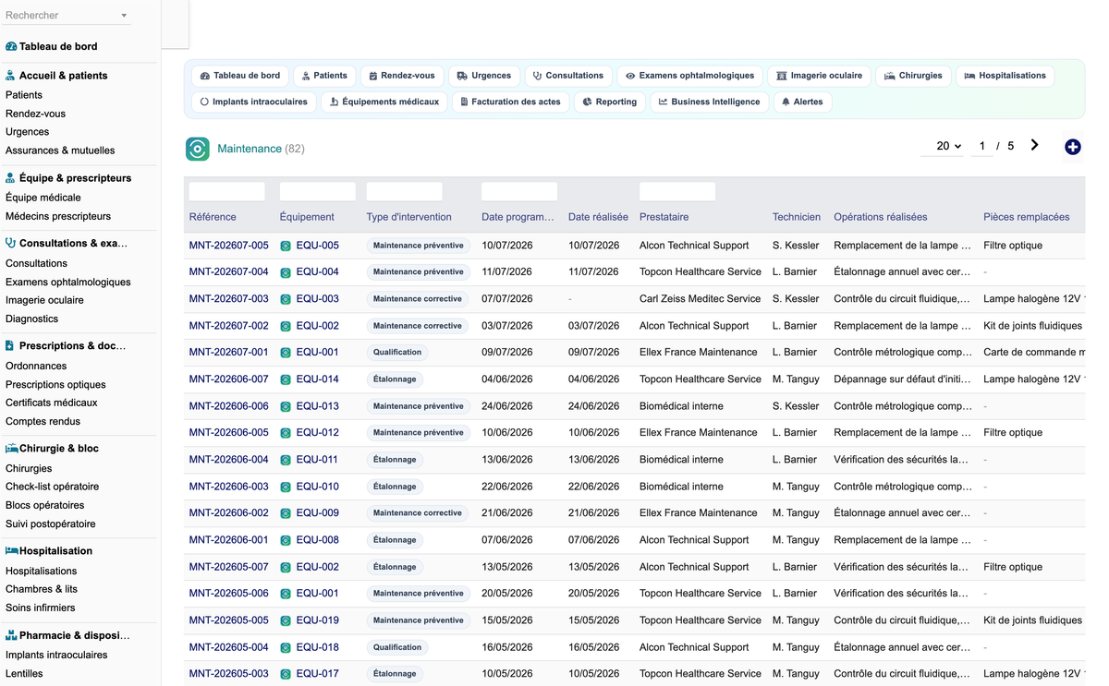Open maintenance record MNT-202605-004
The width and height of the screenshot is (1109, 686).
[228, 647]
